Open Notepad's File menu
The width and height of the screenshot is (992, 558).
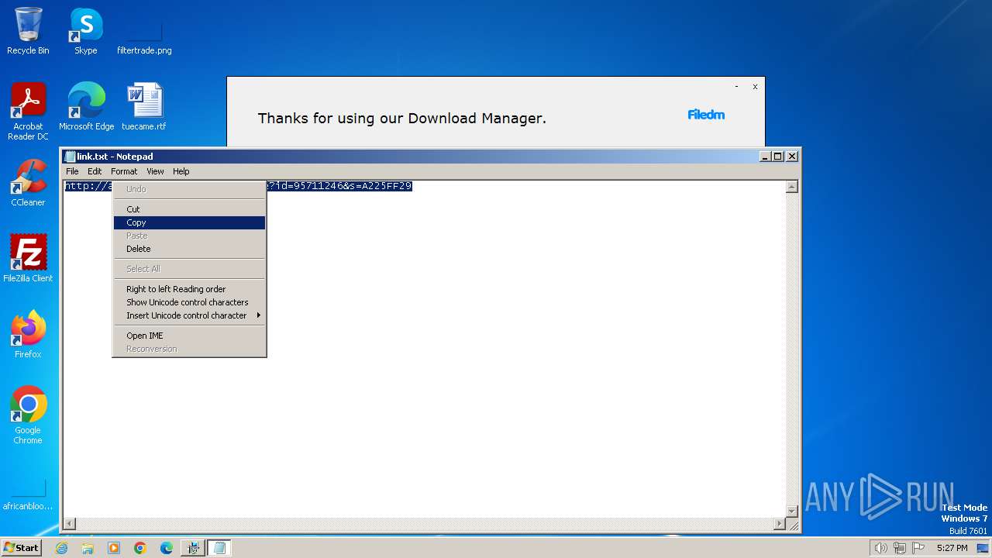click(x=72, y=171)
